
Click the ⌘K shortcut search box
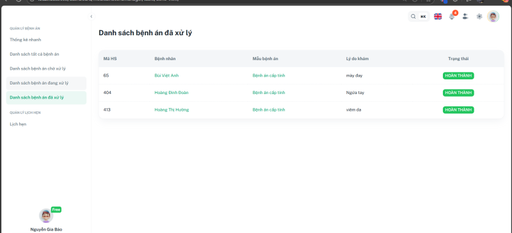click(423, 17)
